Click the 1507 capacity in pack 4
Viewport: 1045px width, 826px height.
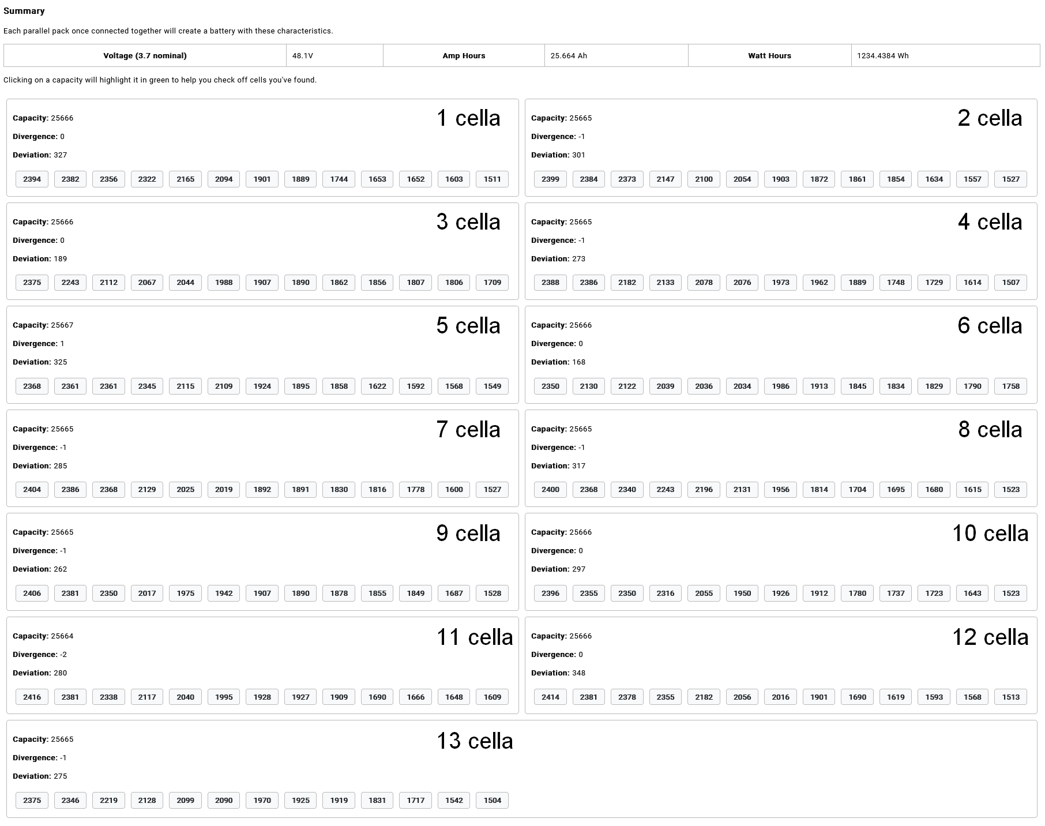(1010, 282)
